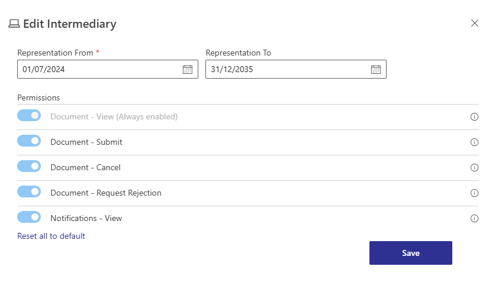Image resolution: width=489 pixels, height=289 pixels.
Task: Show info for Document - Cancel permission
Action: click(474, 168)
